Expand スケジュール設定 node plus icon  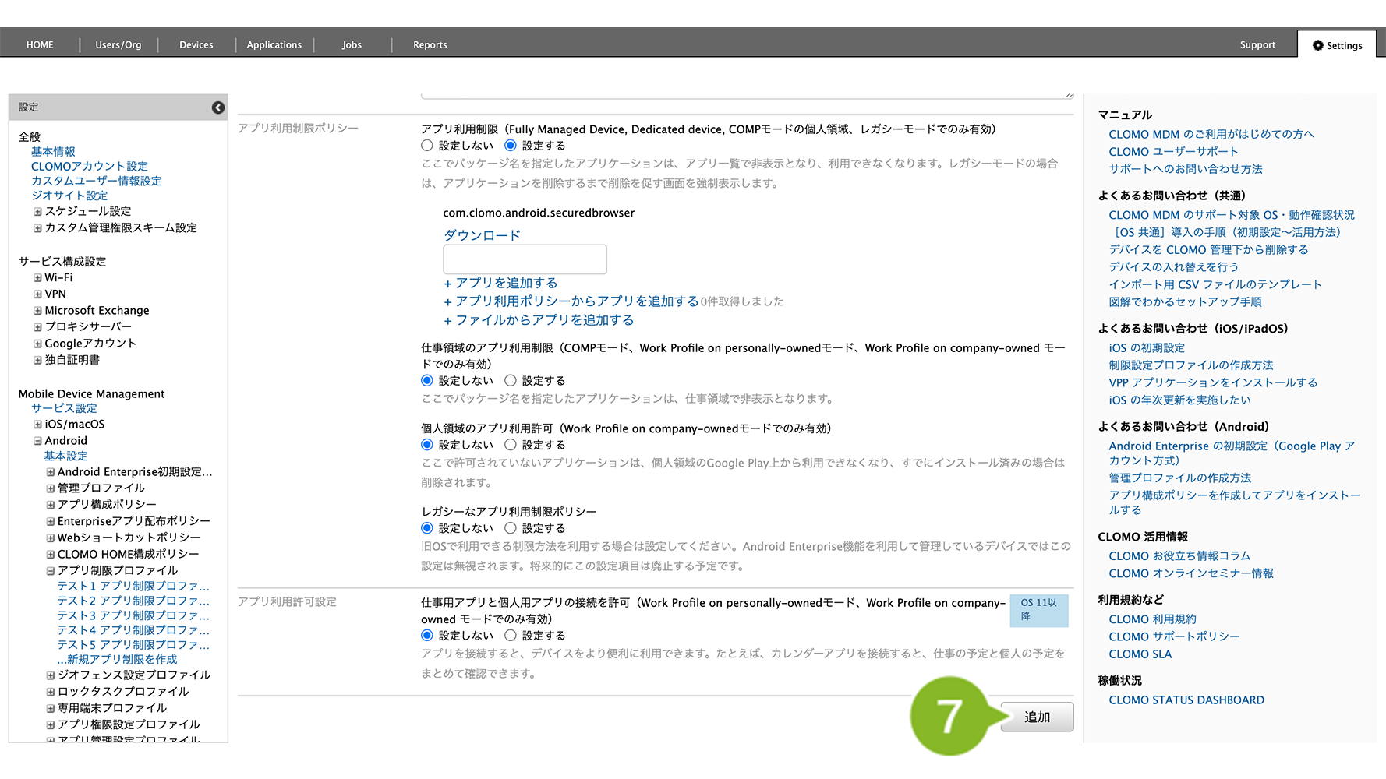pos(37,212)
